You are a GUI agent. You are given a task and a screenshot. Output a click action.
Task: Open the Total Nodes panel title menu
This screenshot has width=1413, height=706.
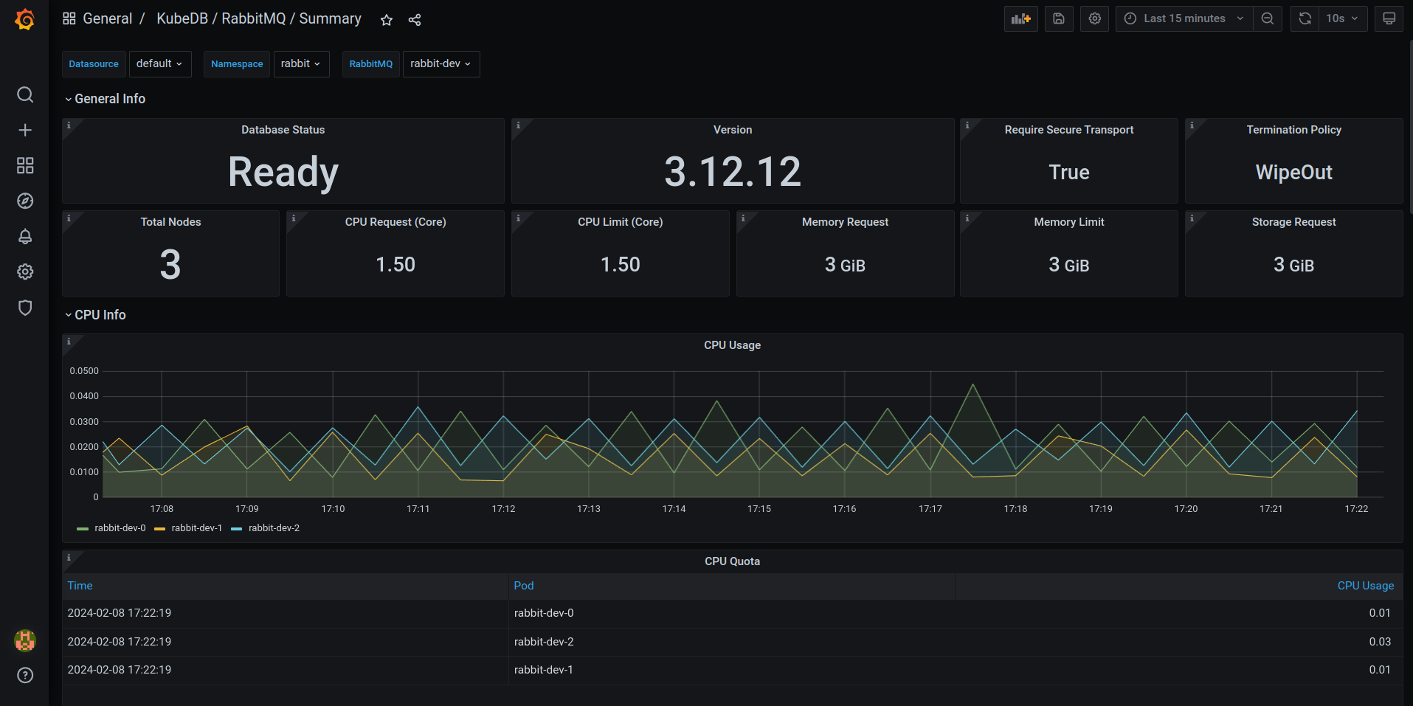[170, 222]
